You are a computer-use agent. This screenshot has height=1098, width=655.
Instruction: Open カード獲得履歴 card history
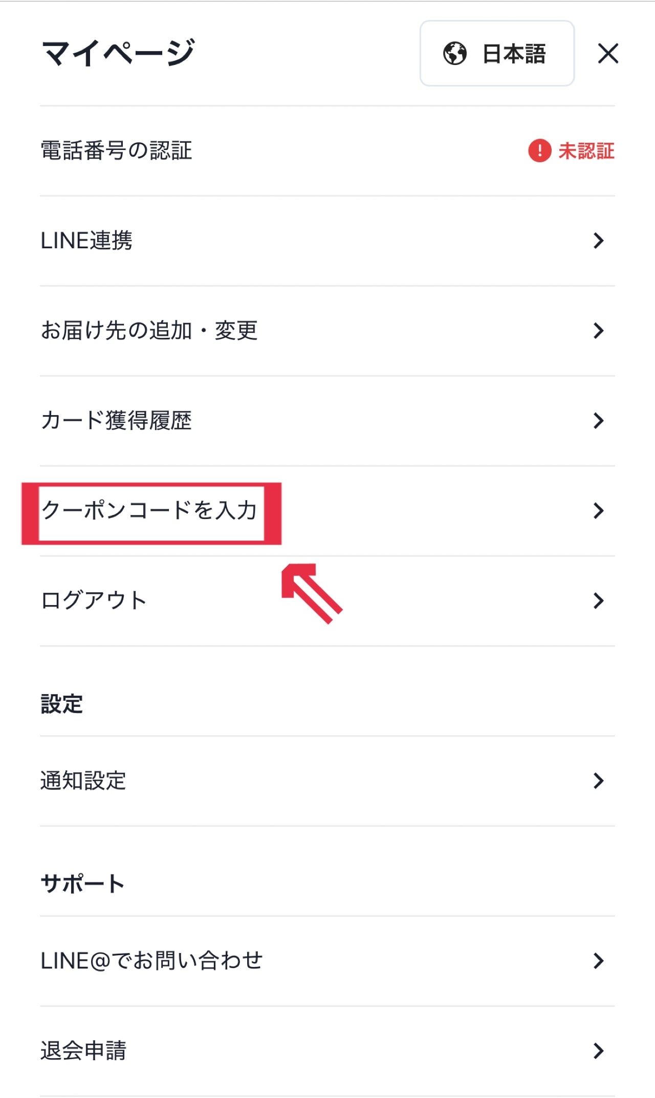(117, 421)
